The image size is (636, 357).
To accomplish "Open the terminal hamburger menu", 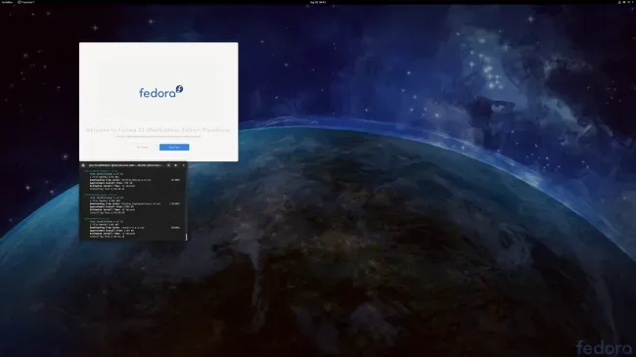I will tap(175, 165).
